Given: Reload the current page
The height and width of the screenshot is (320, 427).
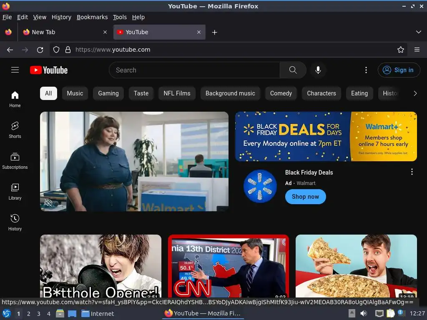Looking at the screenshot, I should tap(40, 50).
